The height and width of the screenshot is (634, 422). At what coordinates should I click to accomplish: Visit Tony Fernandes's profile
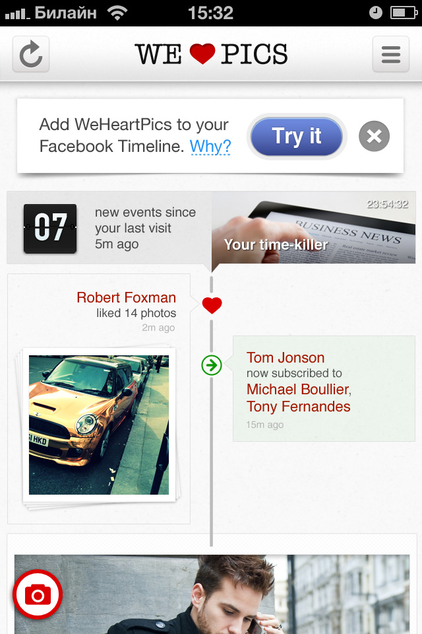(298, 407)
